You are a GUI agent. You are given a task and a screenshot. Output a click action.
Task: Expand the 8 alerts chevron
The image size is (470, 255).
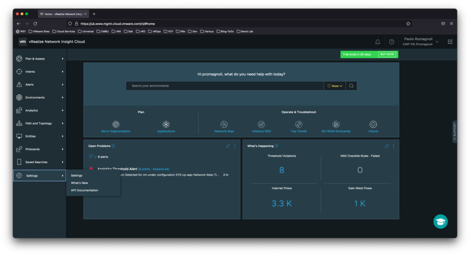[95, 157]
